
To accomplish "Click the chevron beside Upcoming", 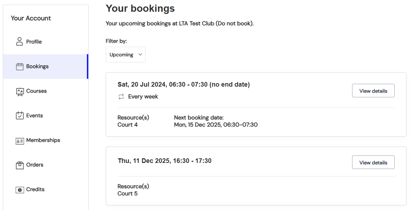I will coord(140,55).
